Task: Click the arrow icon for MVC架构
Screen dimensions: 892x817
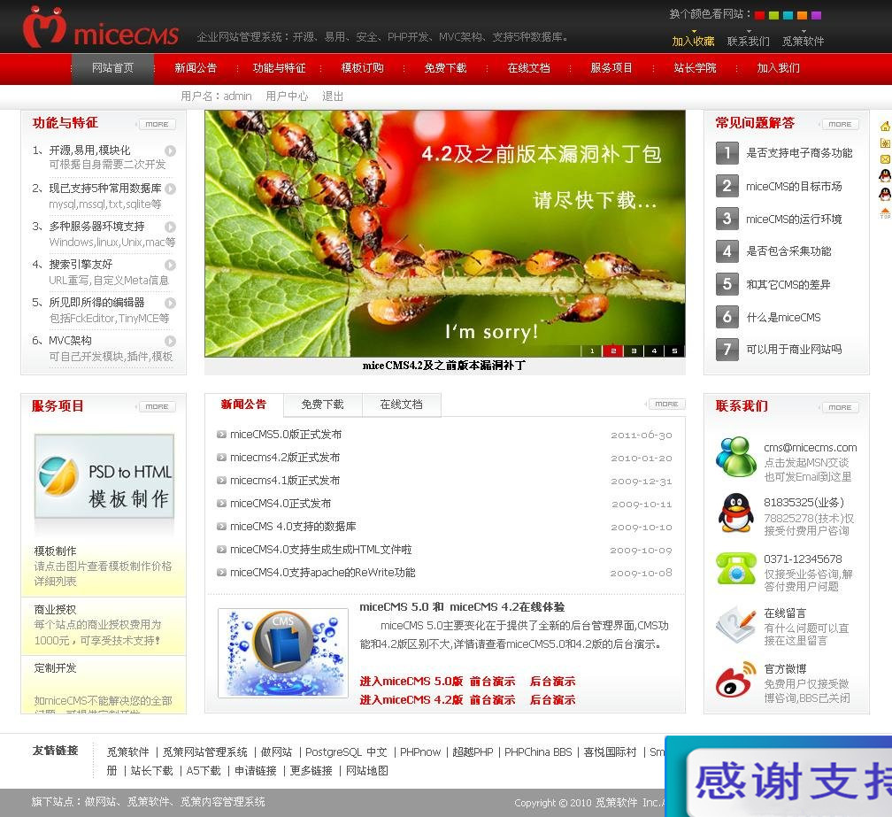Action: click(170, 341)
